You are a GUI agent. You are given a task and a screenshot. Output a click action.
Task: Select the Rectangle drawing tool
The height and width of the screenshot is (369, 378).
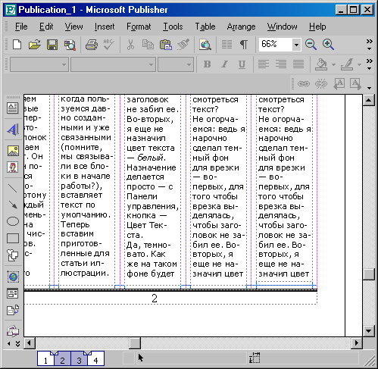click(13, 238)
